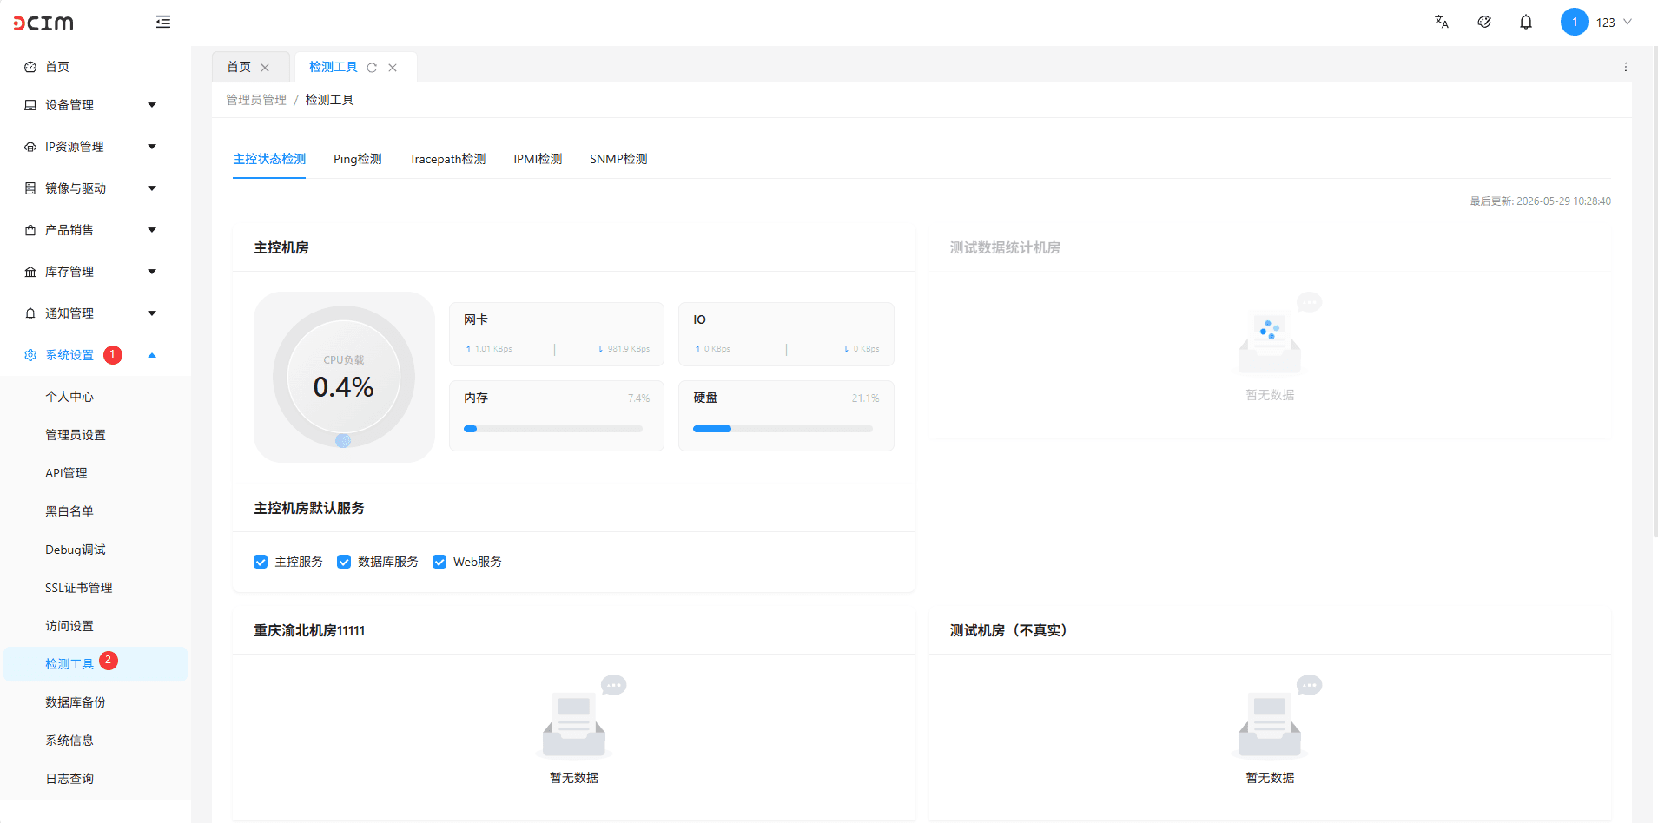Click 检测工具 breadcrumb
Image resolution: width=1658 pixels, height=823 pixels.
[x=329, y=100]
